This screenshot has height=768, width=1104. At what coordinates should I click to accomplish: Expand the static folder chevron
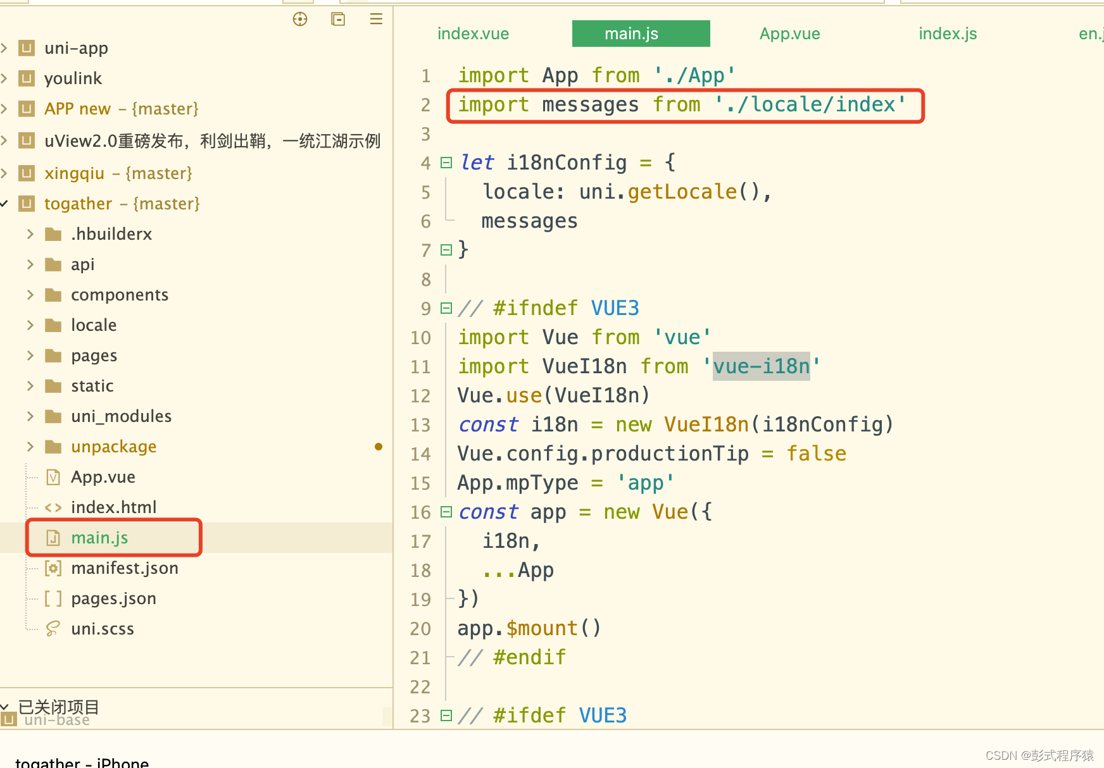click(30, 386)
